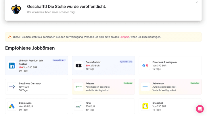Click the 1399 EUR StepStone price
This screenshot has width=207, height=116.
pos(24,87)
